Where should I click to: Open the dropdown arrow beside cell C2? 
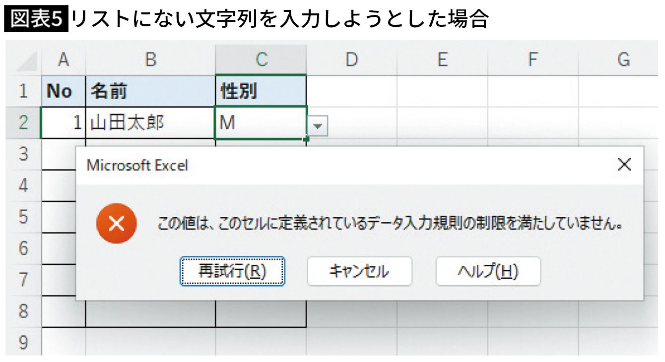[x=318, y=126]
